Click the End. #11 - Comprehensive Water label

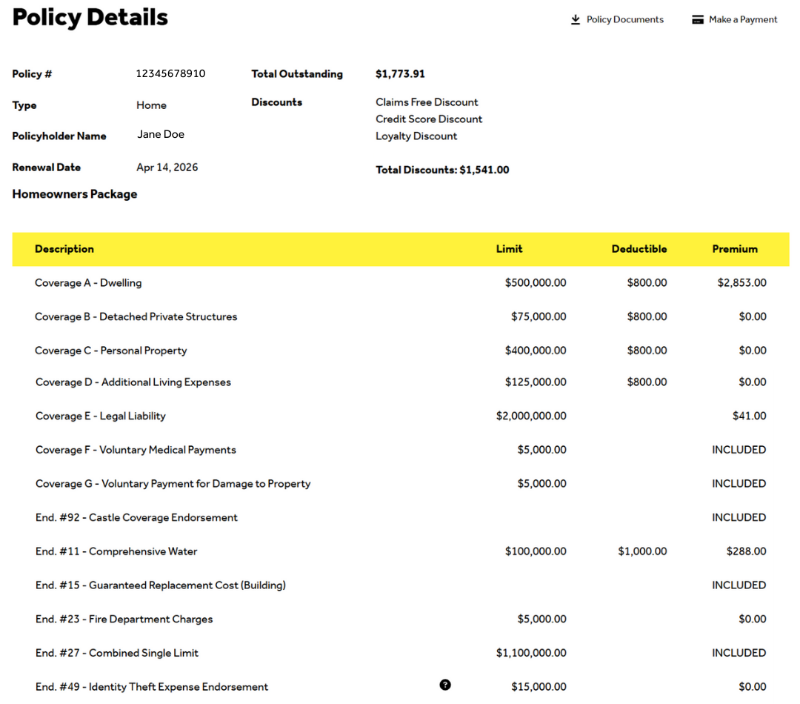point(116,551)
